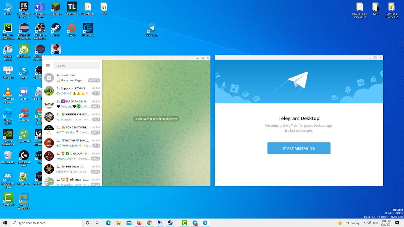Open Google Chrome from the taskbar

pyautogui.click(x=150, y=223)
